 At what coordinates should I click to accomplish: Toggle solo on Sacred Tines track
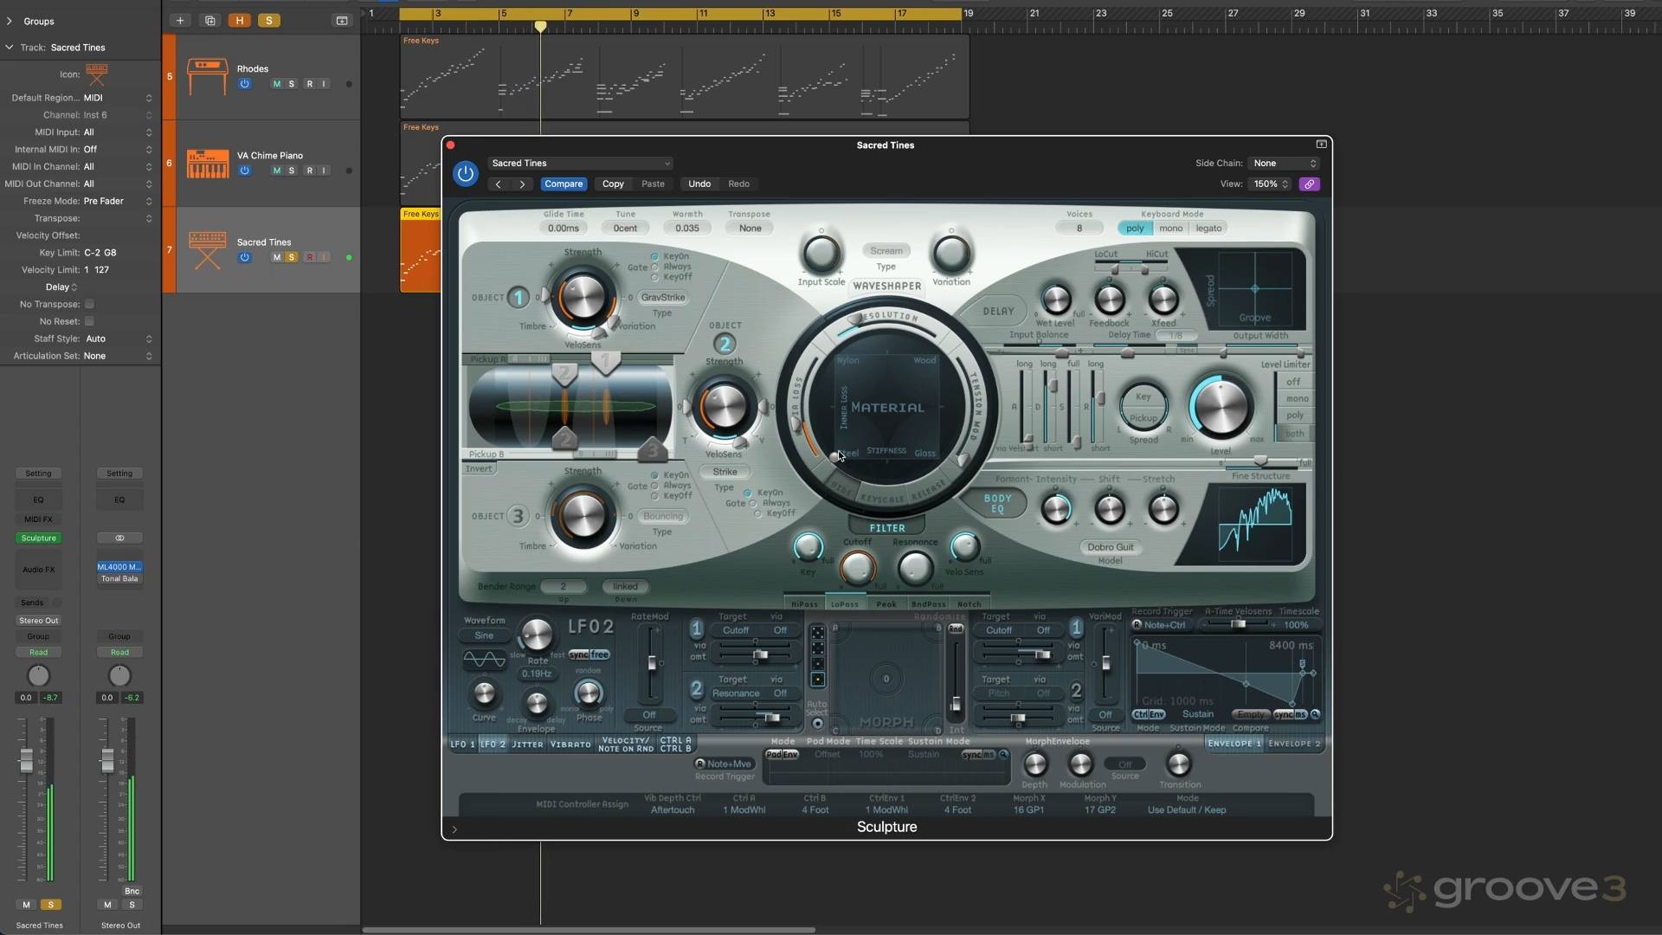click(292, 257)
